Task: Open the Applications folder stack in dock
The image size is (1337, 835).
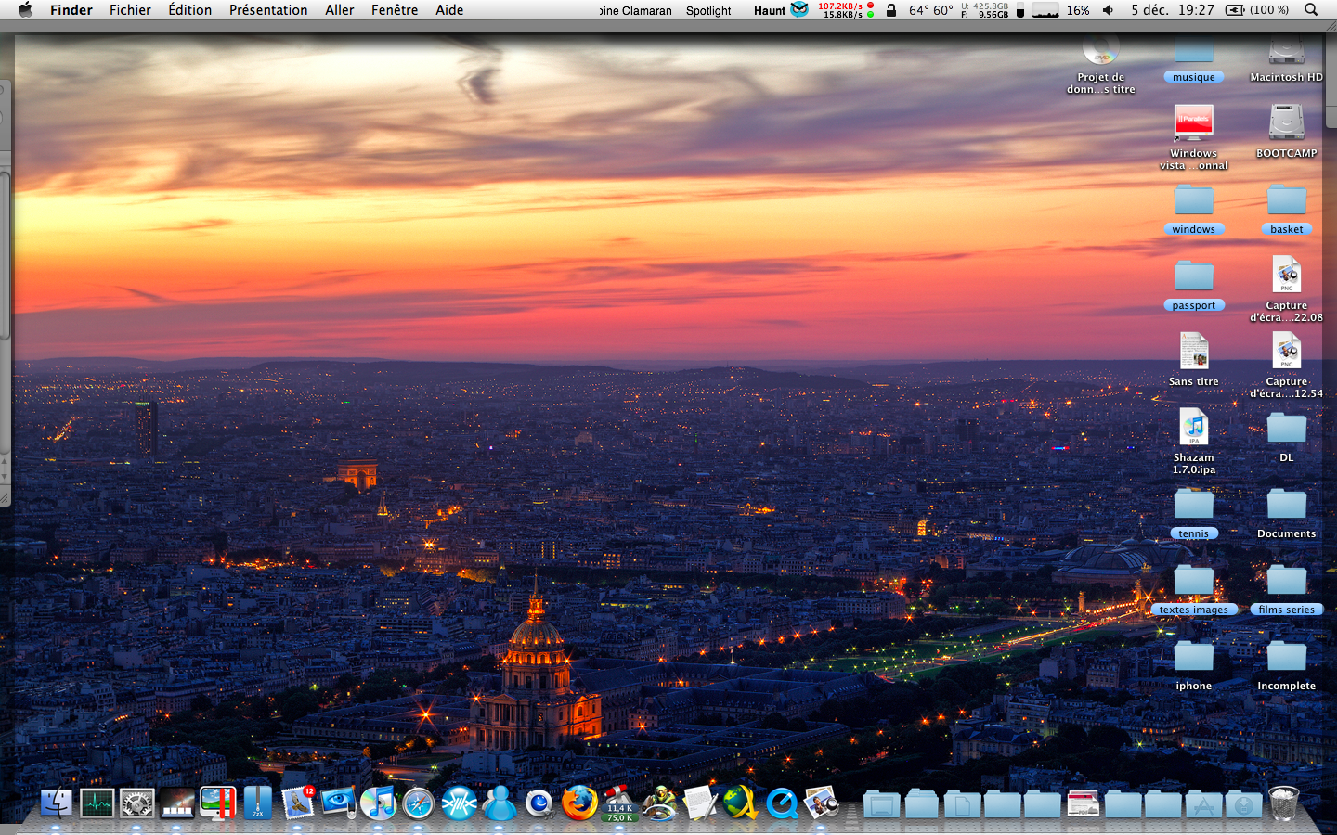Action: click(x=1203, y=804)
